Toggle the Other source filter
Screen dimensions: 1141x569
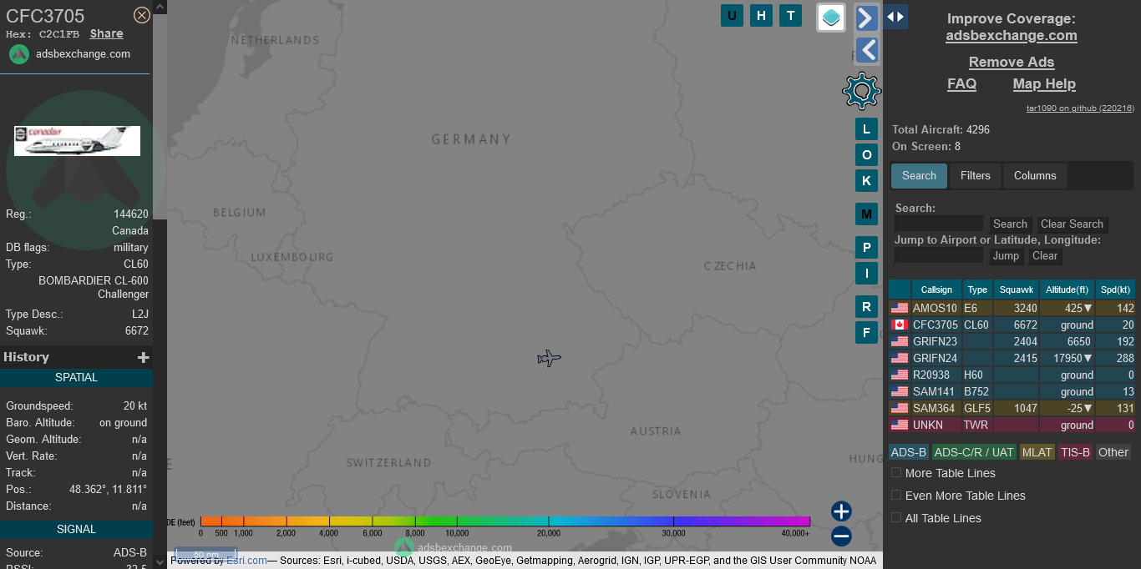pyautogui.click(x=1113, y=452)
